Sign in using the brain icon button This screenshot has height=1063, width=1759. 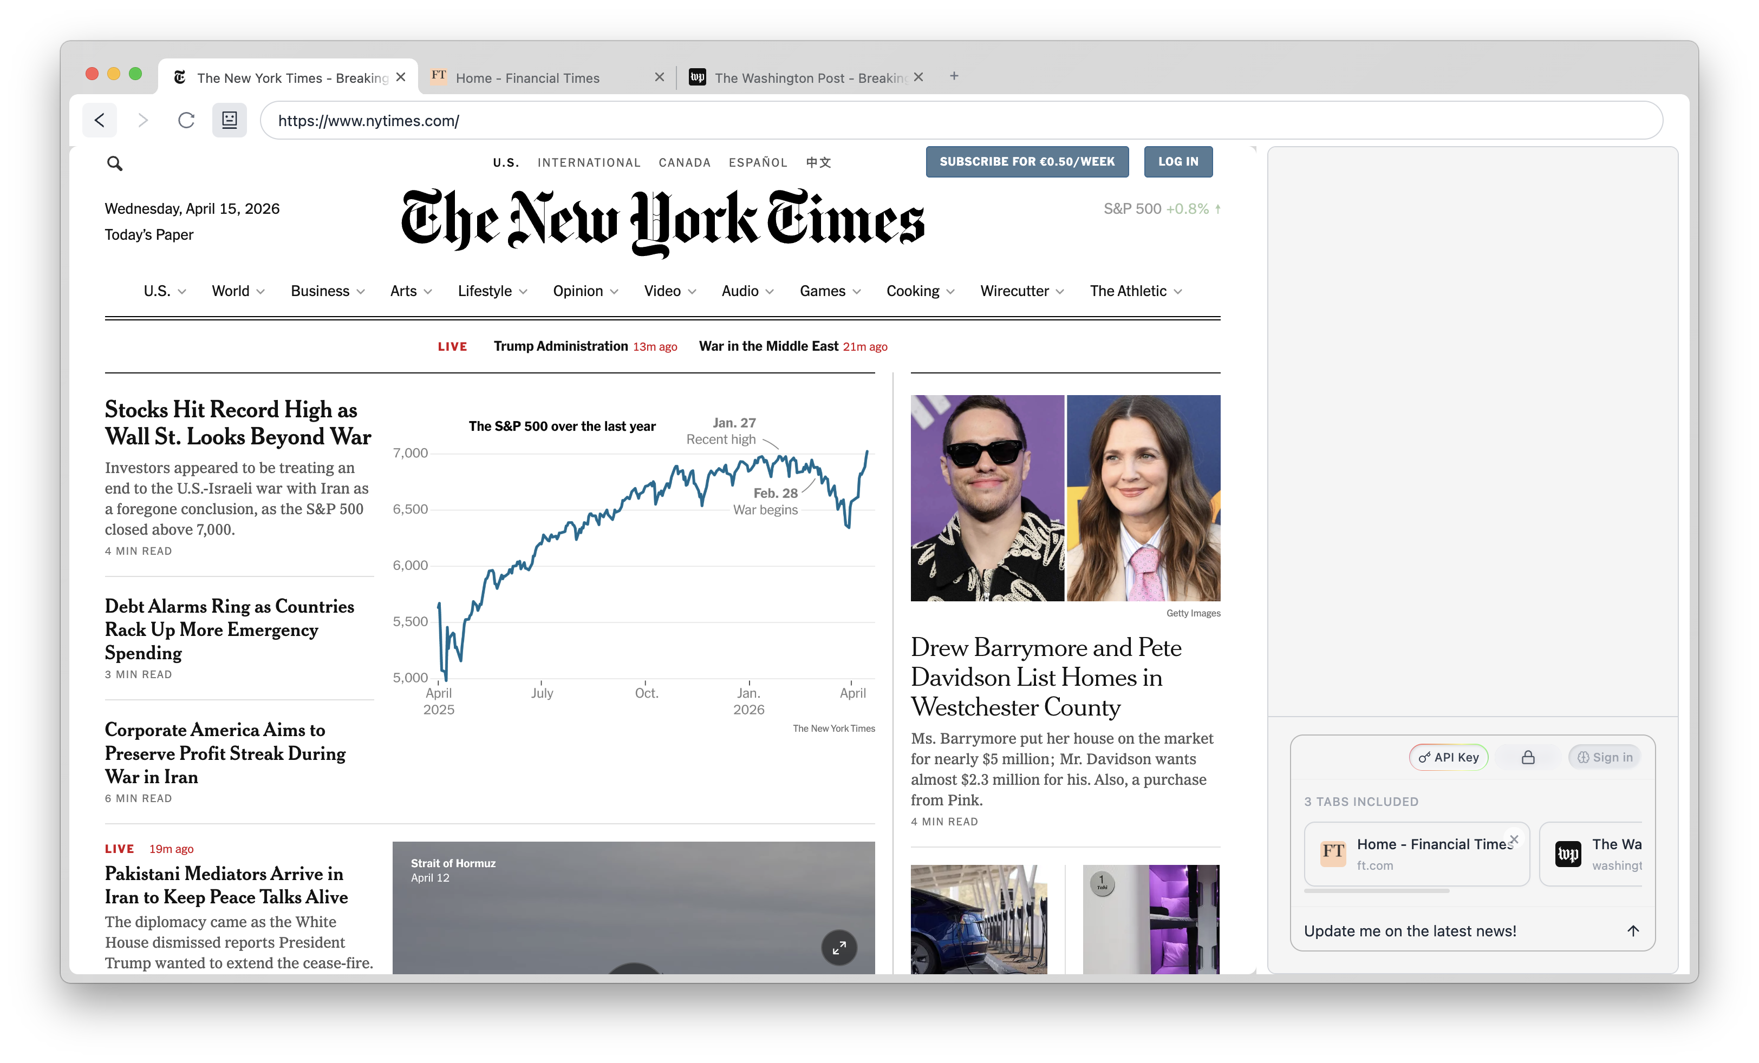[x=1604, y=757]
